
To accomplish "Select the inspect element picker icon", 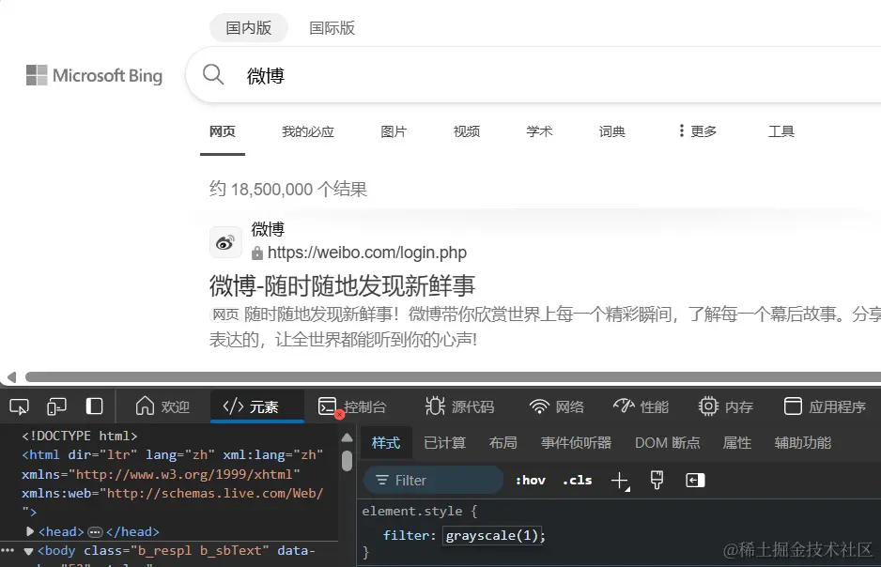I will (19, 406).
